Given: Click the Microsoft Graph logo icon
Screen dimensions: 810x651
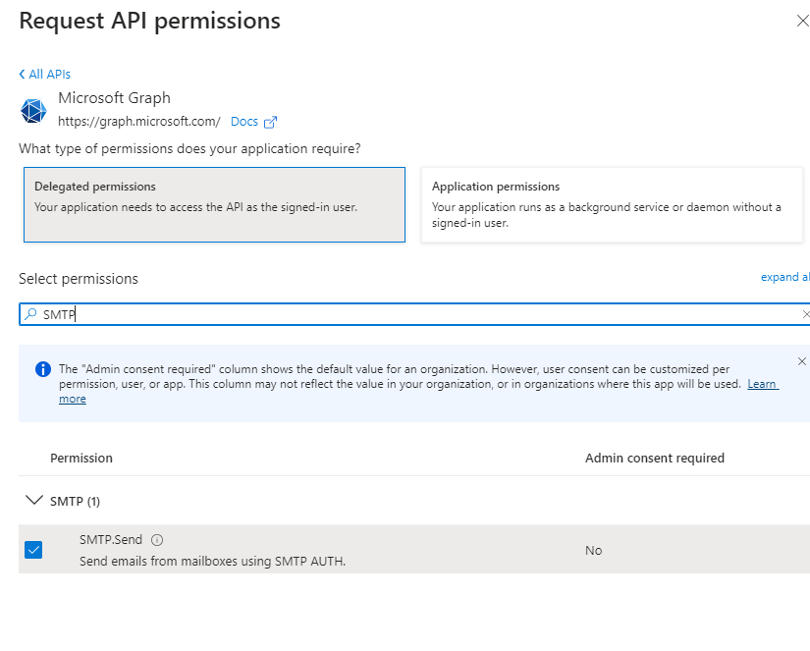Looking at the screenshot, I should [33, 111].
